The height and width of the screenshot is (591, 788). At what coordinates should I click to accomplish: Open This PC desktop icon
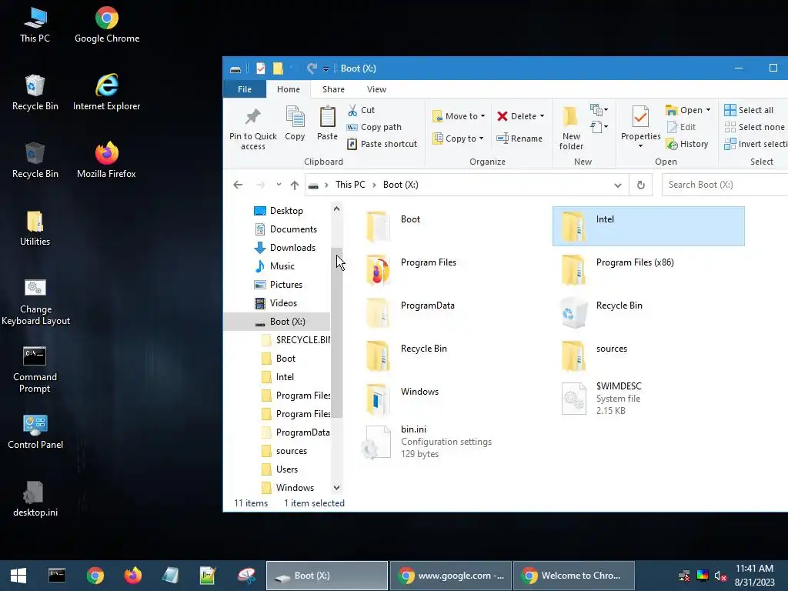click(35, 25)
